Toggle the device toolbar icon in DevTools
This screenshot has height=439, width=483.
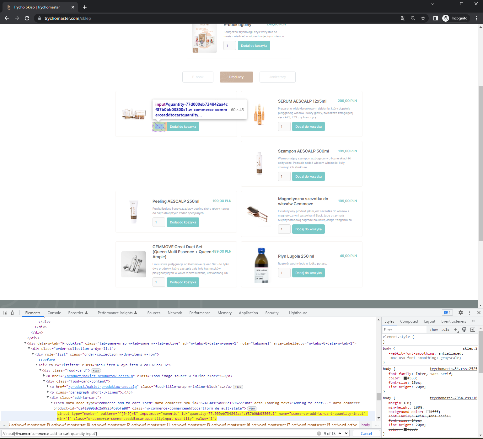click(x=13, y=313)
